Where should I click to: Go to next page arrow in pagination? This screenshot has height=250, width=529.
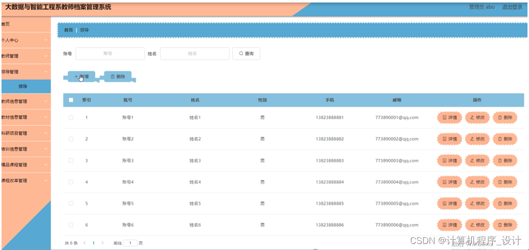tap(102, 242)
